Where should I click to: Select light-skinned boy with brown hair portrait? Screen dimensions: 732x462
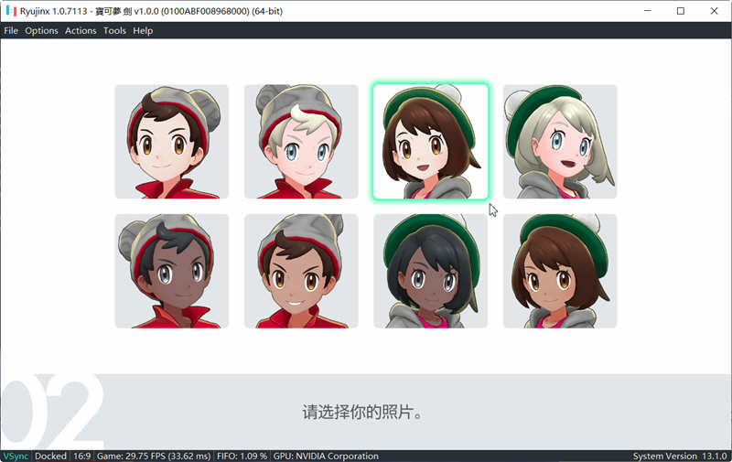click(x=172, y=142)
